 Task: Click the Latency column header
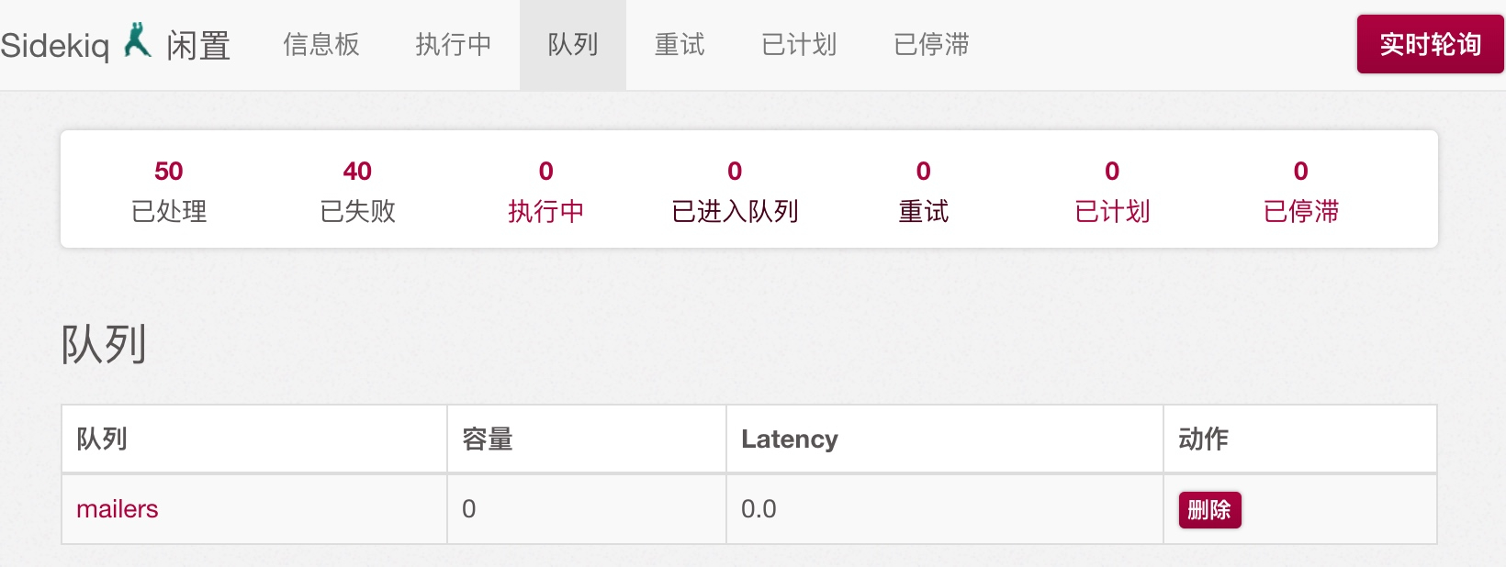(x=790, y=439)
